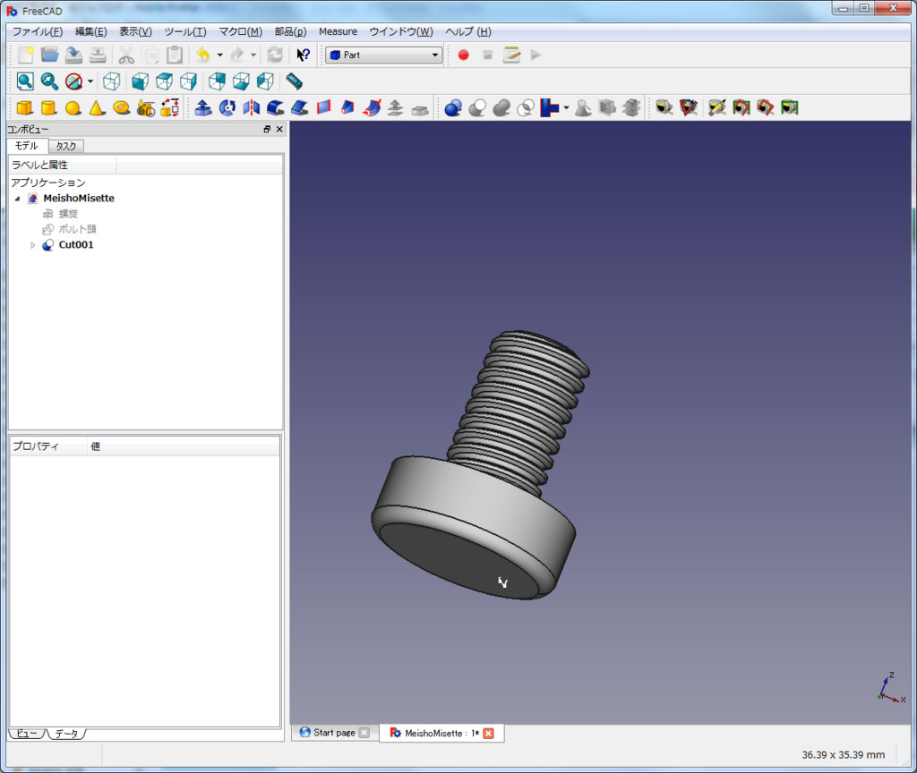Click the join connect objects icon
Screen dimensions: 917x773
pyautogui.click(x=550, y=107)
